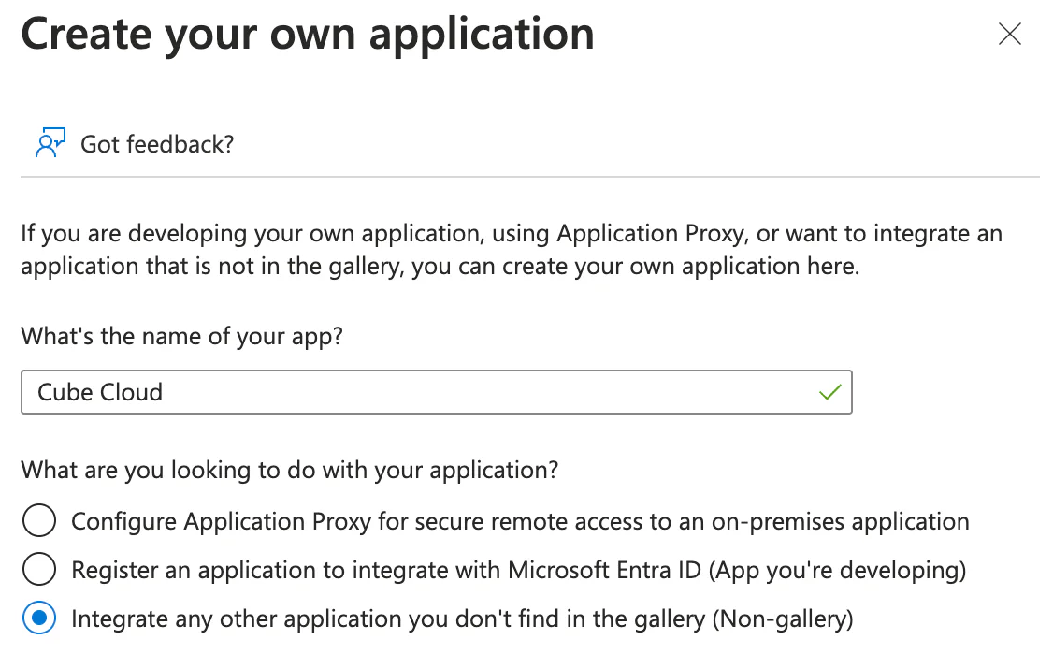Close the Create your own application panel
This screenshot has height=655, width=1053.
(x=1010, y=35)
